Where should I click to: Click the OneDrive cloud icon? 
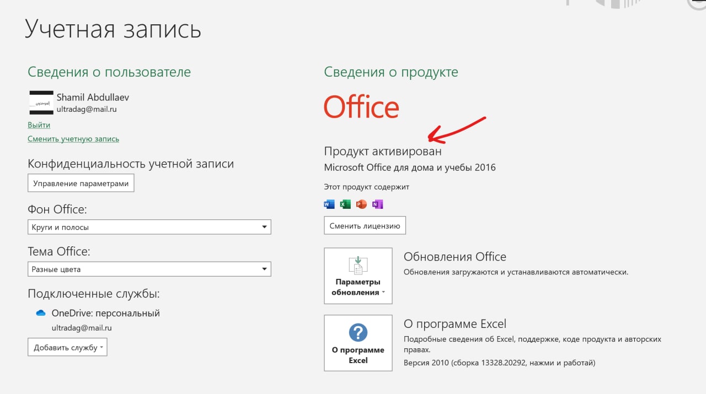tap(41, 313)
